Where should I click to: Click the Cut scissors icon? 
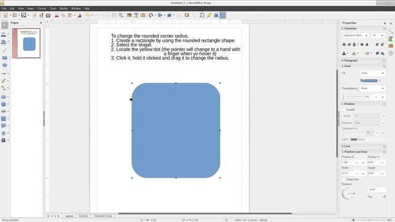pyautogui.click(x=57, y=15)
